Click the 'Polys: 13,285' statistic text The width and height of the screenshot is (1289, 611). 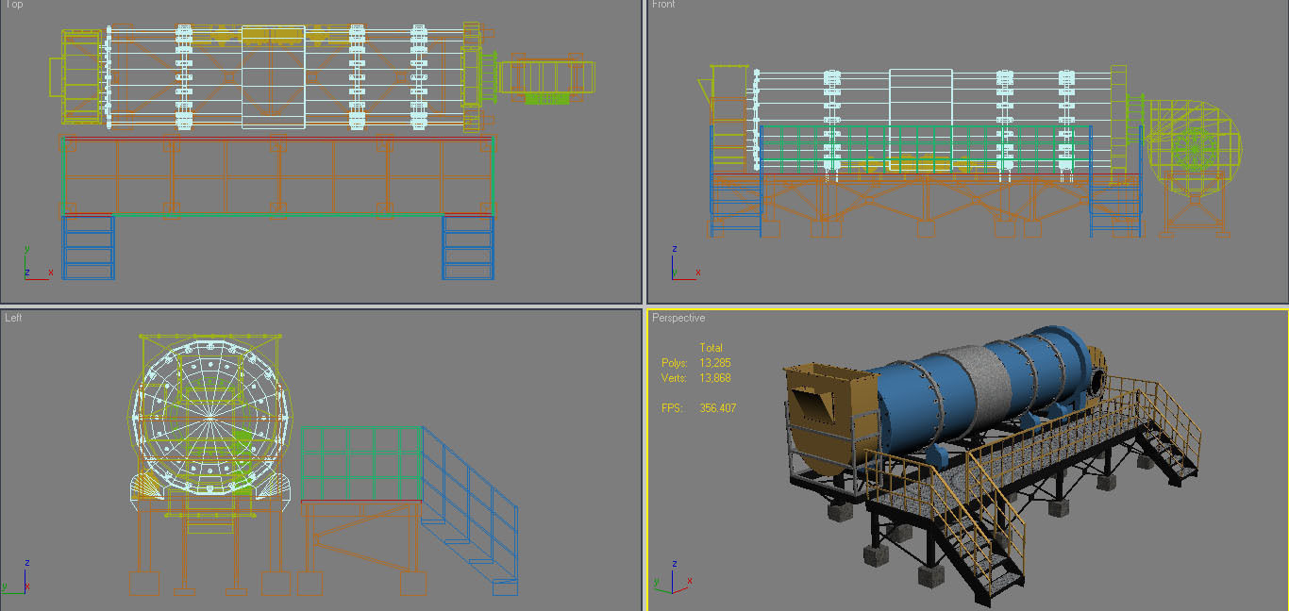696,363
